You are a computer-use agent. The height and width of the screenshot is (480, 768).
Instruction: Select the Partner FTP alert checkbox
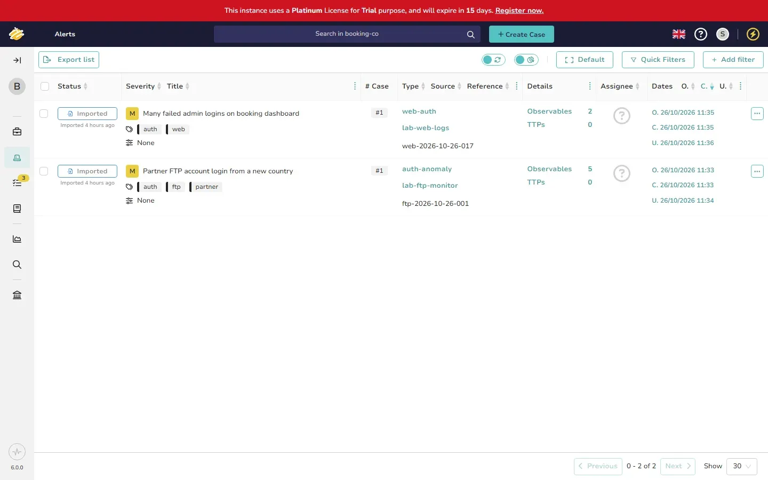point(44,171)
